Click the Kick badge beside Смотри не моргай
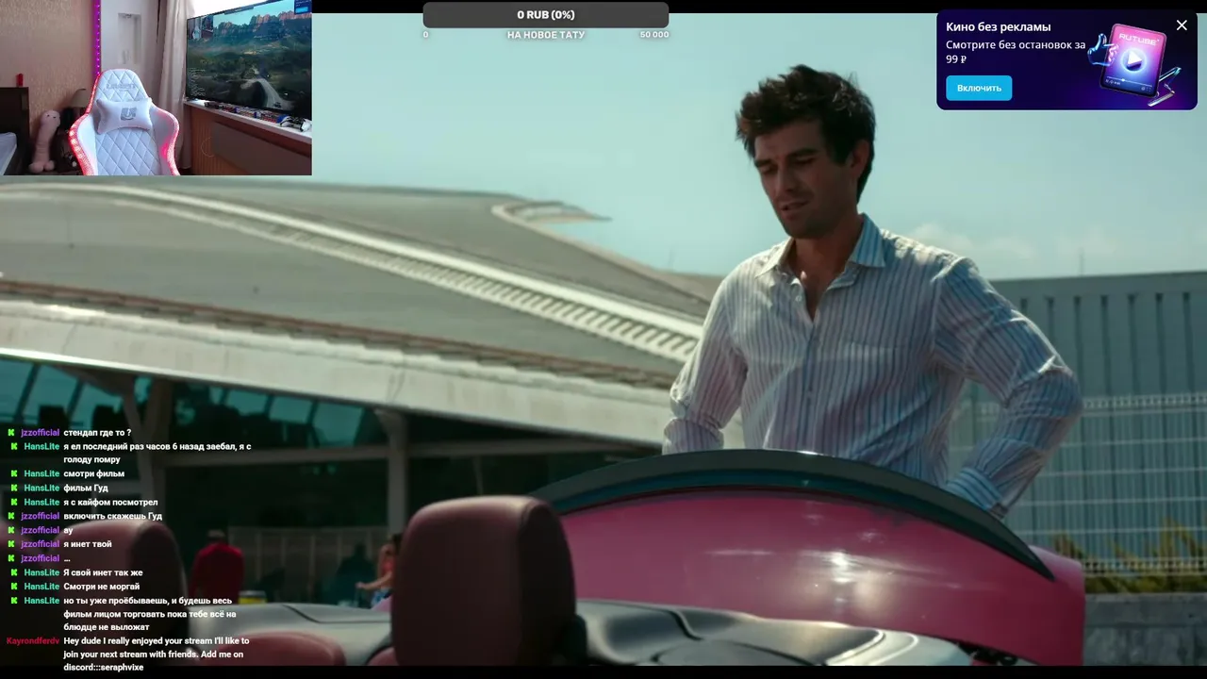1207x679 pixels. point(14,587)
